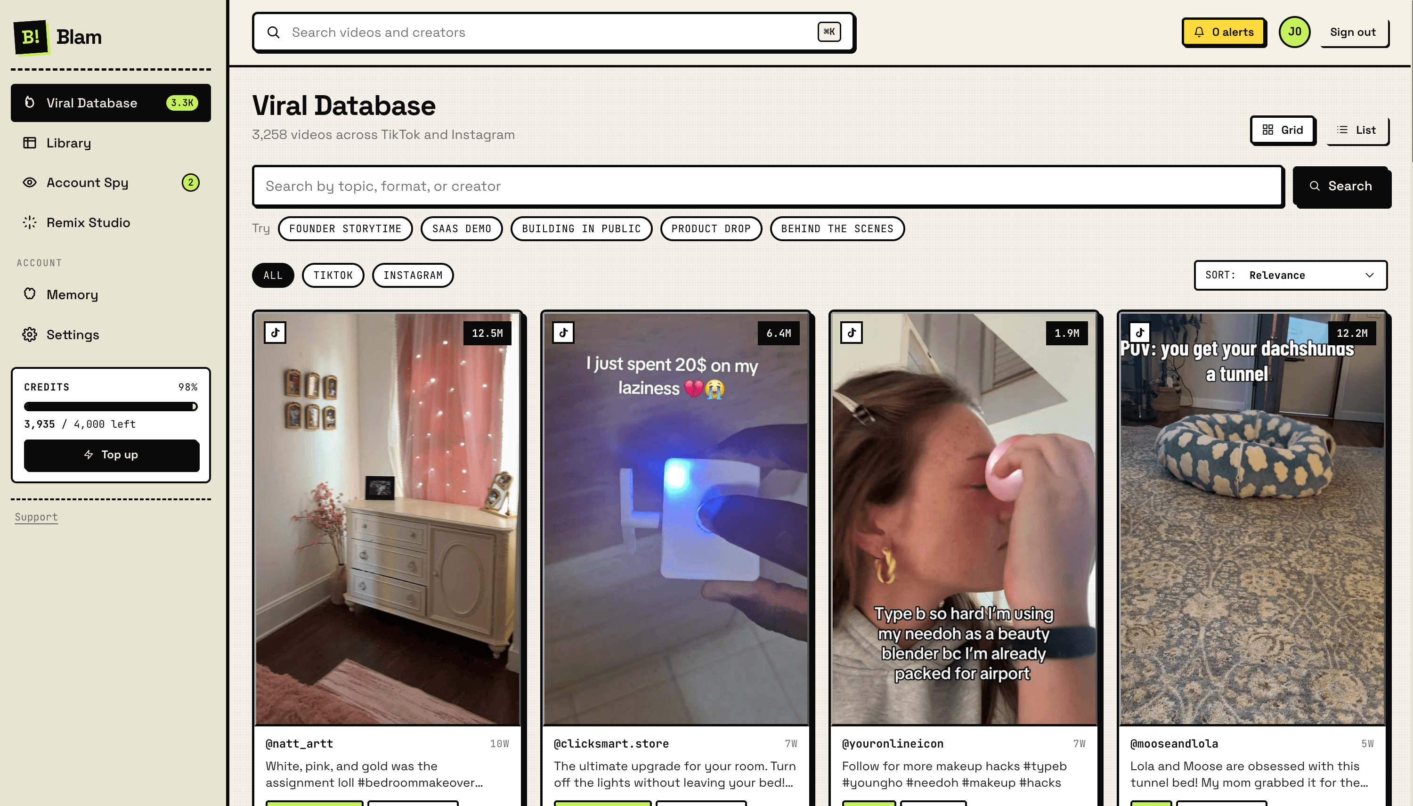Click the @natt_artt creator handle
The image size is (1413, 806).
(300, 743)
